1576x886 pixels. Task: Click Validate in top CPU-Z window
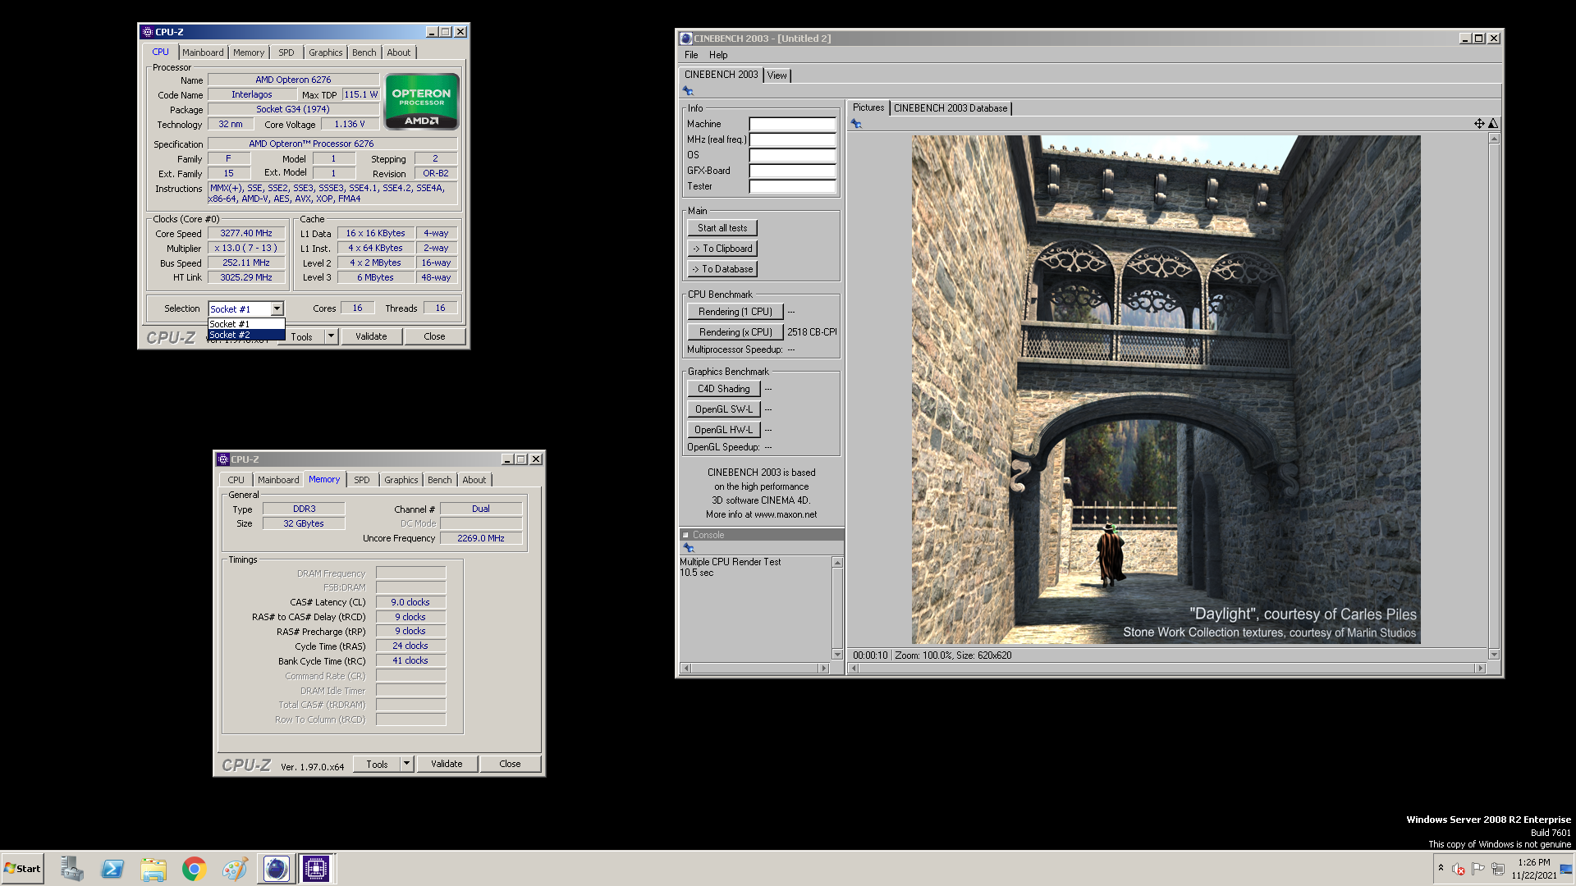click(x=371, y=336)
